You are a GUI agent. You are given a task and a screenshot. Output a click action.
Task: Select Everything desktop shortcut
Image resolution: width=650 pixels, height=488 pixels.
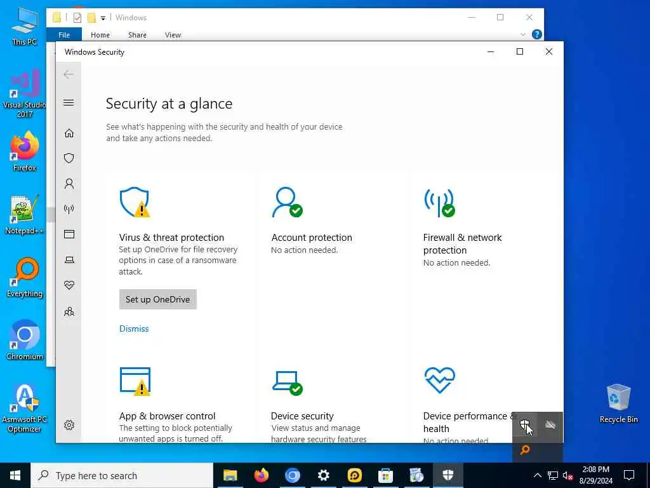[25, 278]
